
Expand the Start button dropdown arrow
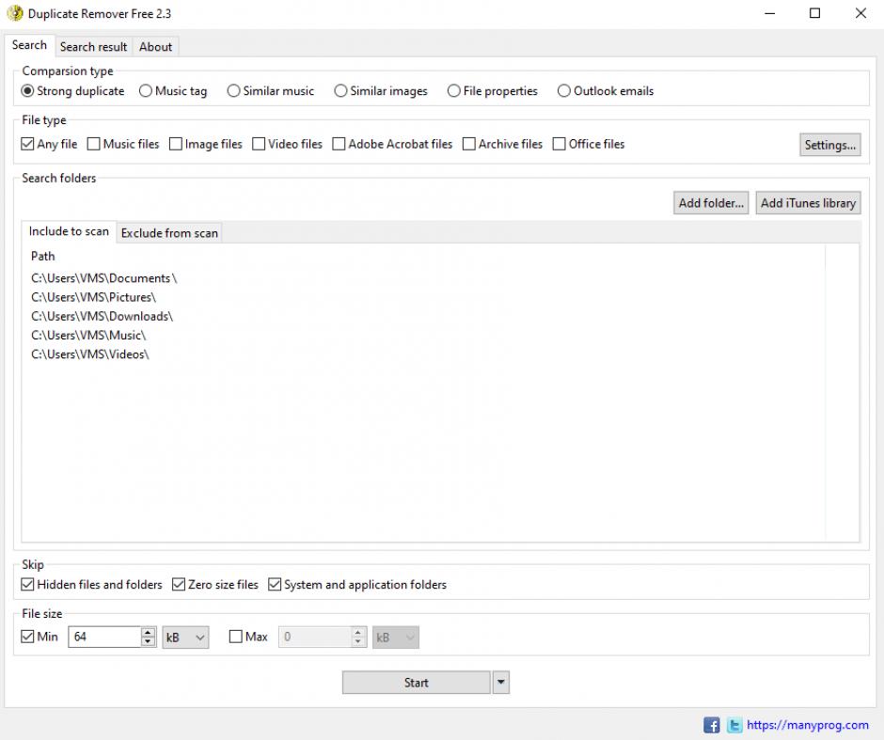tap(500, 683)
